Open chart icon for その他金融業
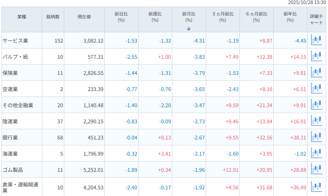 pyautogui.click(x=316, y=105)
